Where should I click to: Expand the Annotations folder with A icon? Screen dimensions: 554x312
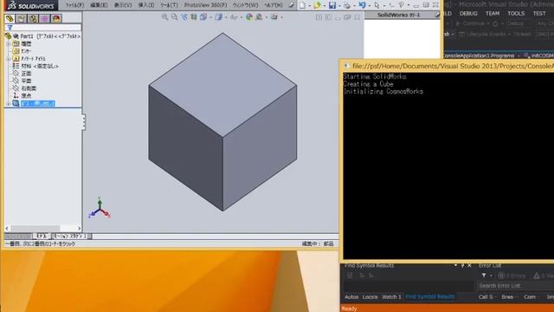tap(9, 59)
